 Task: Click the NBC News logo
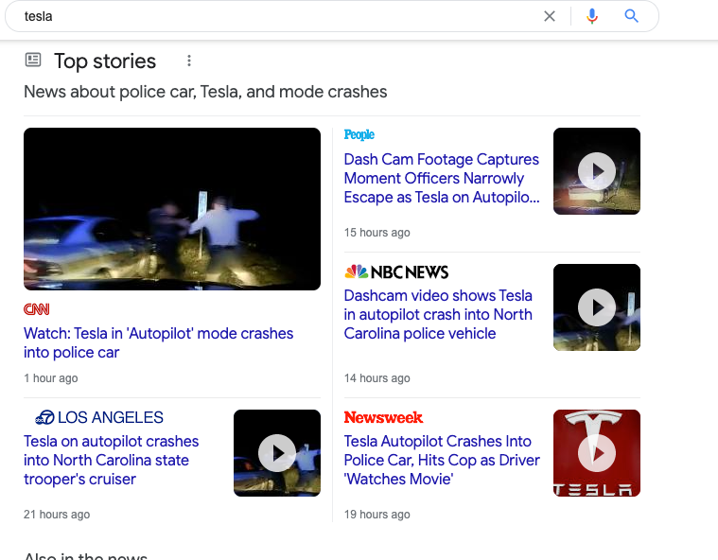pos(396,272)
